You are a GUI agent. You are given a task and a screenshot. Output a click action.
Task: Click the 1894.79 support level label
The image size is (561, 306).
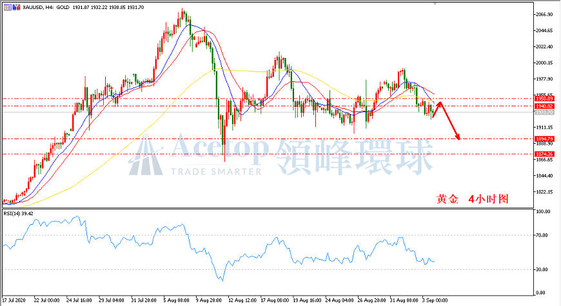(x=544, y=139)
